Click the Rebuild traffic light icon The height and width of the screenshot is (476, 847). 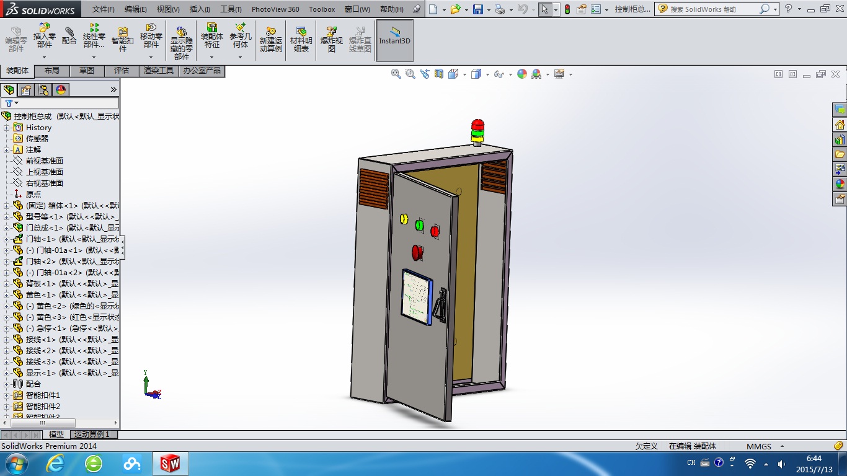point(567,9)
